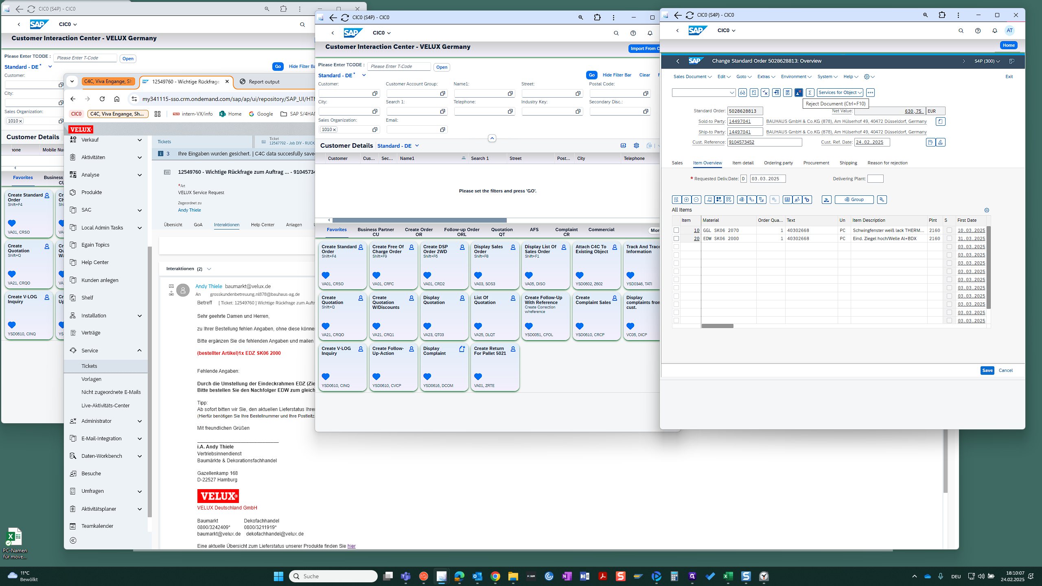Viewport: 1042px width, 586px height.
Task: Tick the S column checkbox in EDW SK06 row
Action: [x=949, y=238]
